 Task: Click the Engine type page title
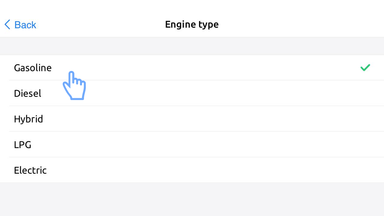click(x=192, y=24)
